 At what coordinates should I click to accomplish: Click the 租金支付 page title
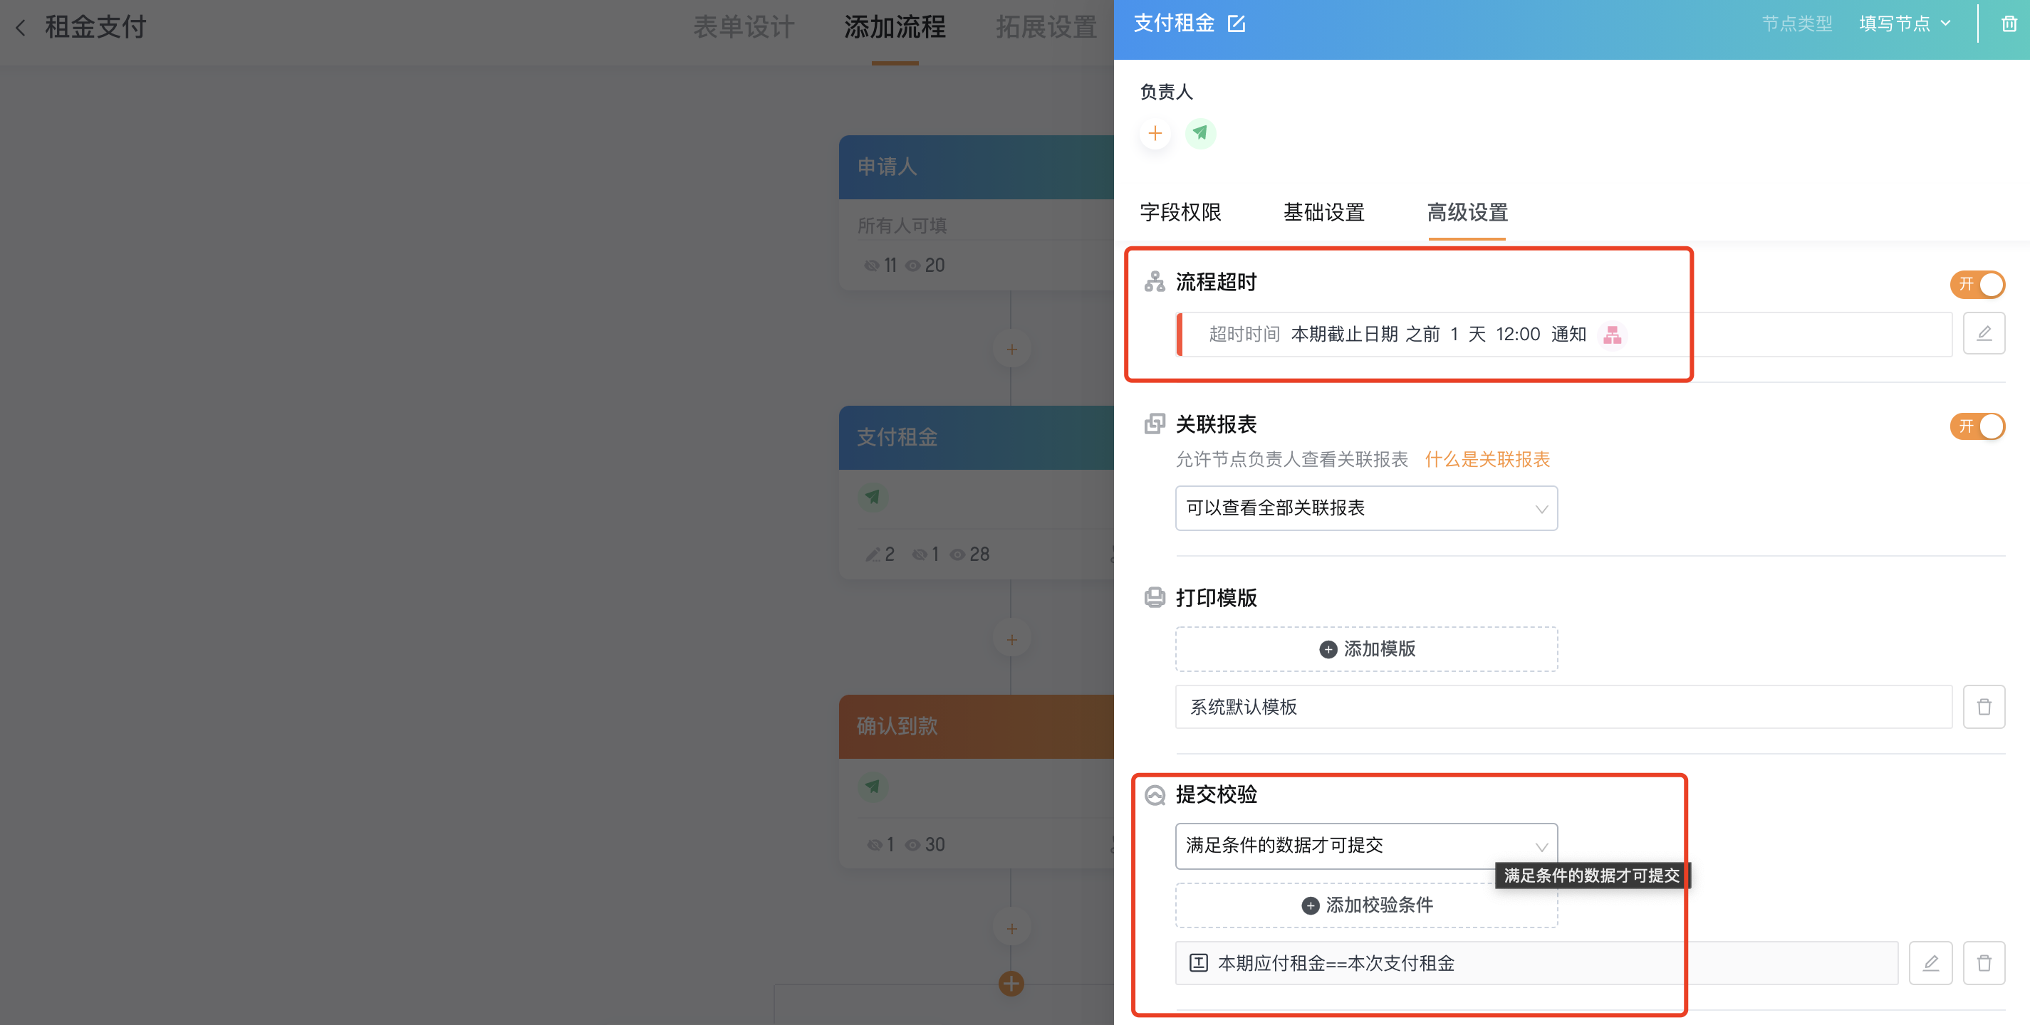coord(95,28)
